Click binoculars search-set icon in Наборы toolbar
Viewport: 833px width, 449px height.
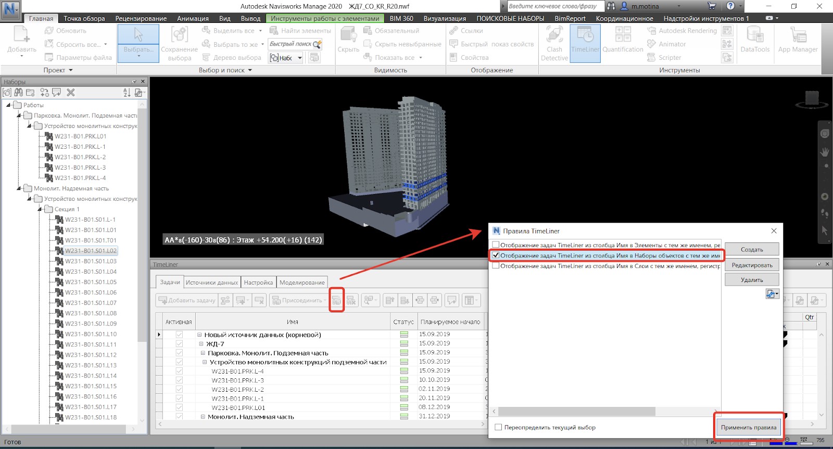pyautogui.click(x=19, y=93)
